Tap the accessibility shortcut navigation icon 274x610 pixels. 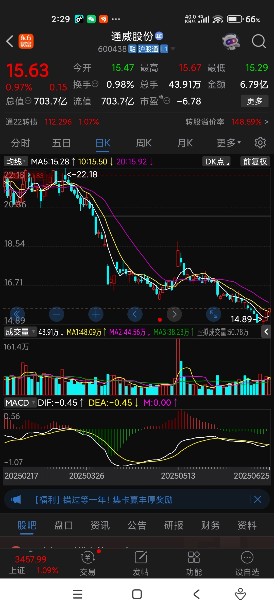point(240,594)
